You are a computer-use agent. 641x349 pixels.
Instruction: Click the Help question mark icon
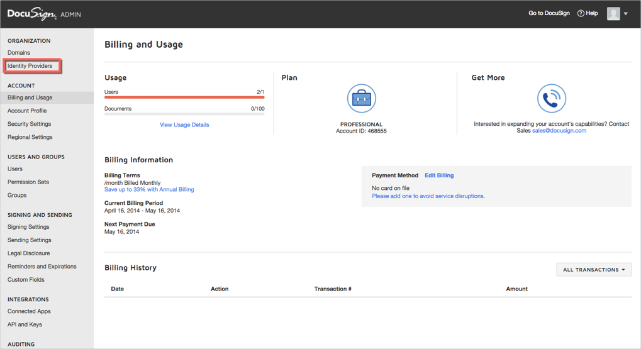coord(581,13)
